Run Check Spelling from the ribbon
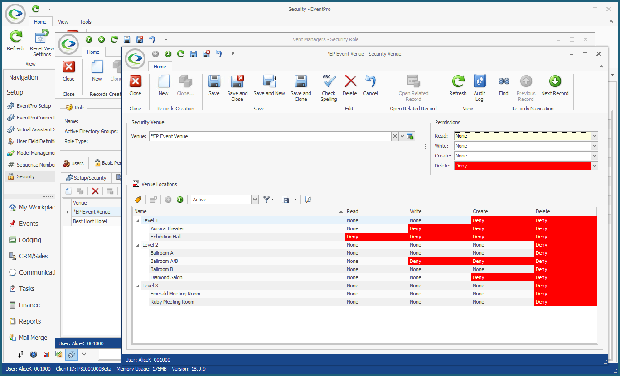Screen dimensions: 620x376 [x=329, y=88]
